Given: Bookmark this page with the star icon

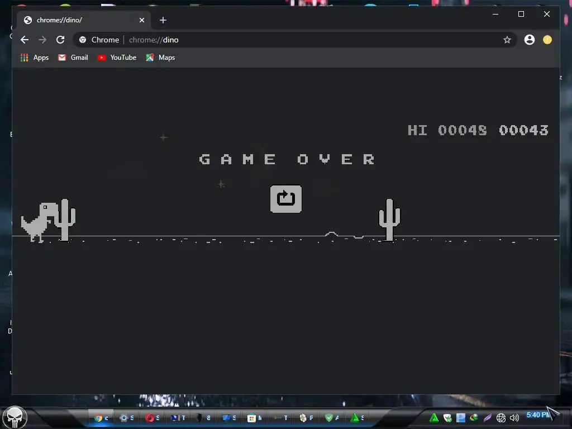Looking at the screenshot, I should coord(507,40).
